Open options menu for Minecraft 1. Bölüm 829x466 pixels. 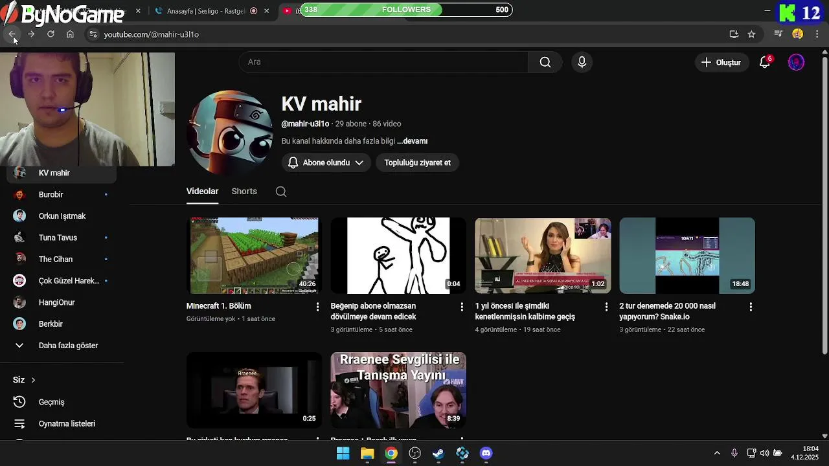(317, 307)
